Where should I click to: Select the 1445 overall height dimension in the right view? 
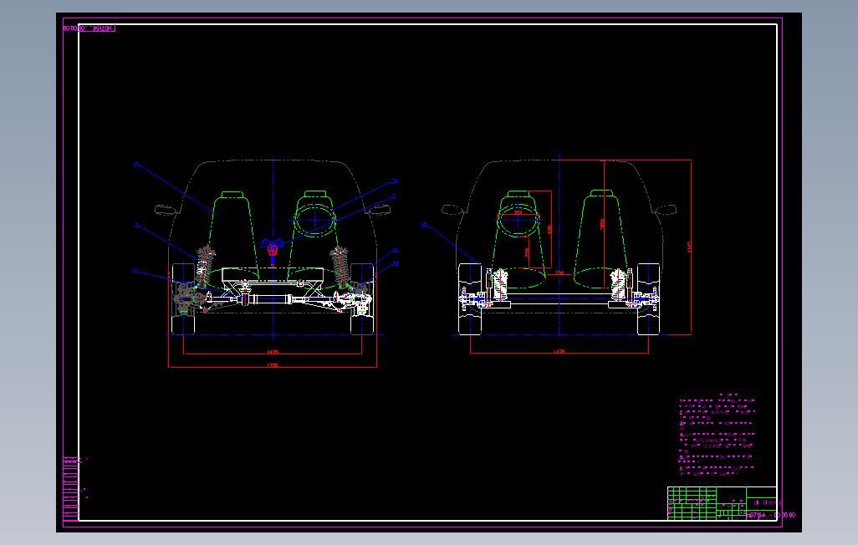[x=689, y=247]
